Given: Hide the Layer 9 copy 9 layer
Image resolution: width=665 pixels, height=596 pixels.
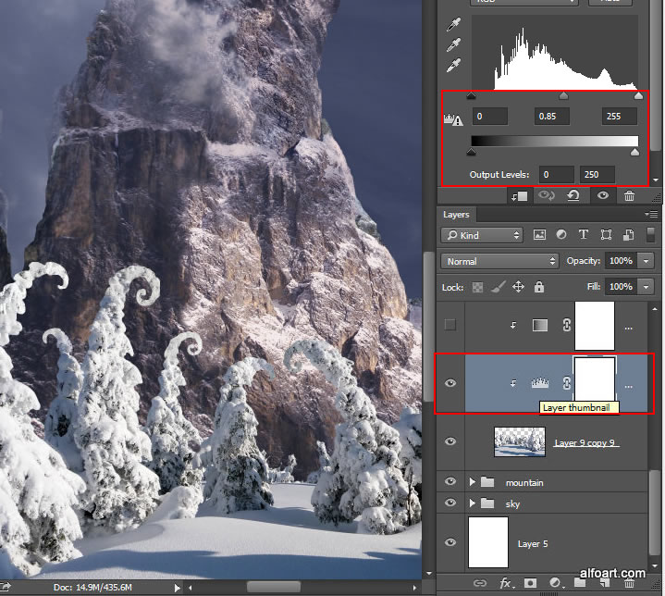Looking at the screenshot, I should (450, 442).
